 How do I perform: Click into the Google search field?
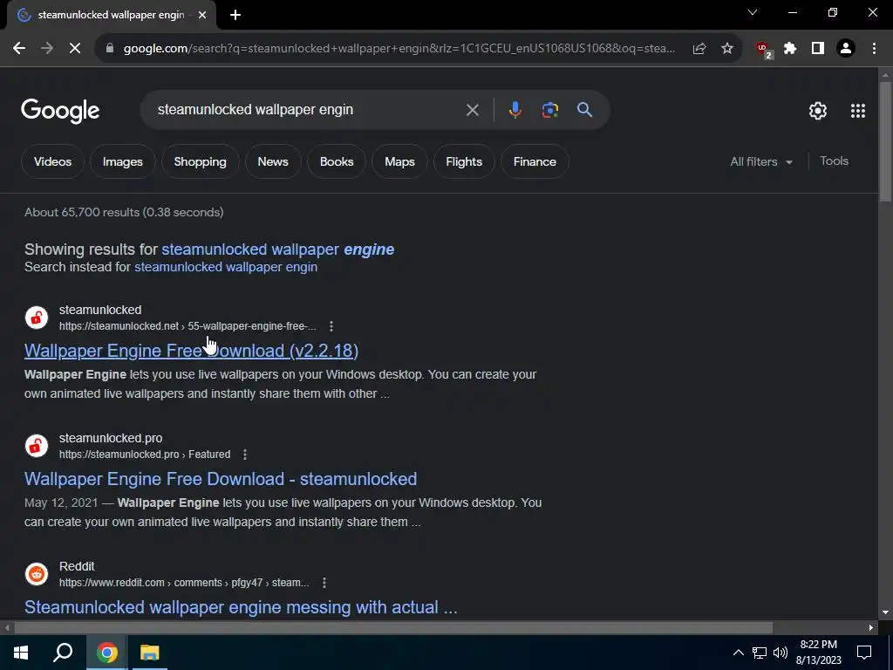point(308,110)
